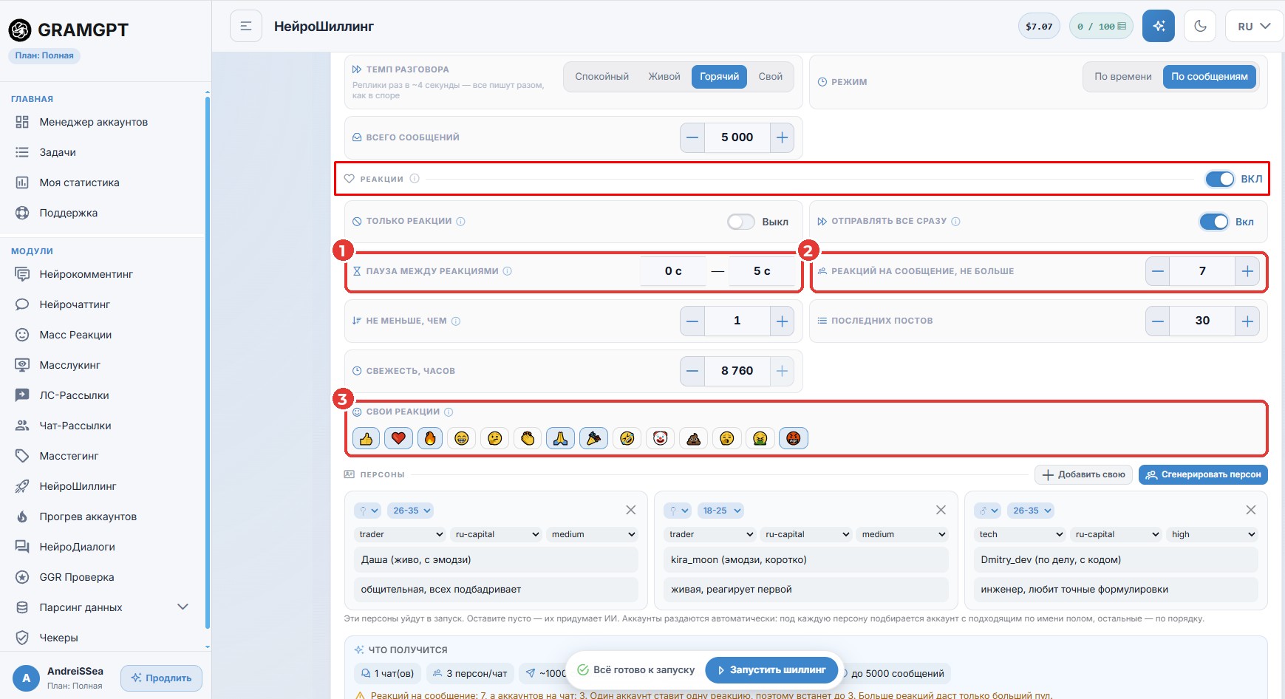Click the info icon beside Свои реакции
Viewport: 1285px width, 699px height.
(x=449, y=412)
